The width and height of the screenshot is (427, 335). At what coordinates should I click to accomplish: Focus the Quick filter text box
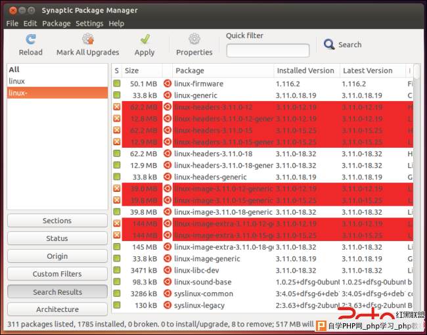pos(267,51)
